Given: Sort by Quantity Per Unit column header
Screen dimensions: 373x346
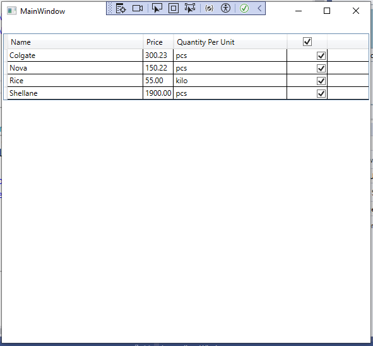Looking at the screenshot, I should pyautogui.click(x=230, y=42).
